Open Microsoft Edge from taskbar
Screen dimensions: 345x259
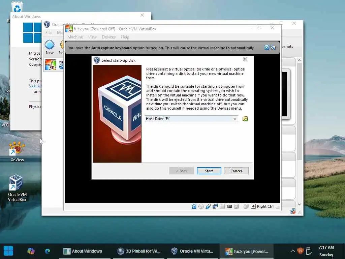click(x=48, y=251)
